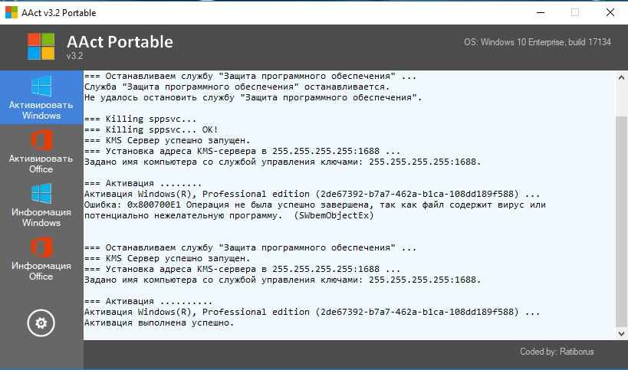The width and height of the screenshot is (628, 370).
Task: Open settings with the gear icon
Action: 41,323
